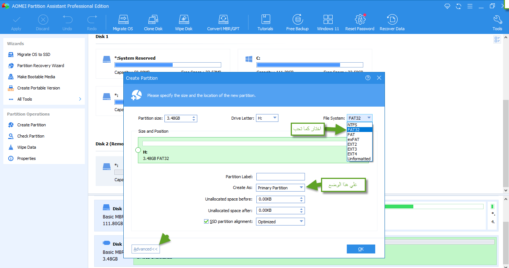Click the help question mark in dialog

(368, 78)
